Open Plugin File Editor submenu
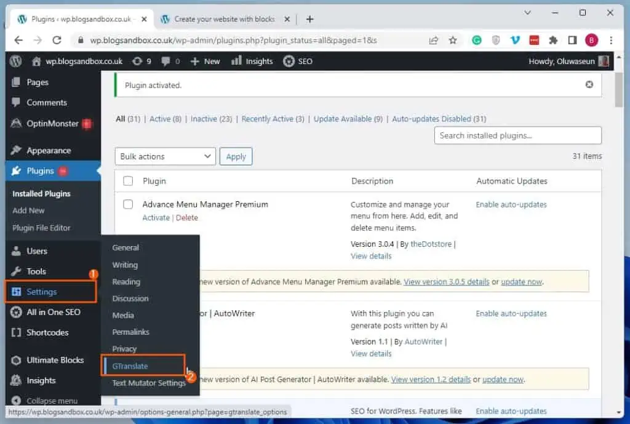630x424 pixels. [41, 228]
